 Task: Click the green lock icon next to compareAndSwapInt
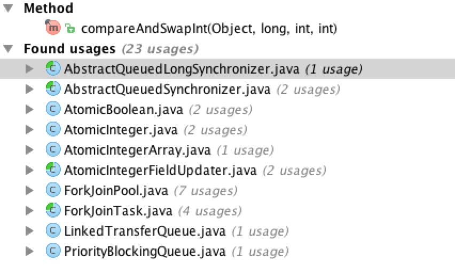(70, 29)
